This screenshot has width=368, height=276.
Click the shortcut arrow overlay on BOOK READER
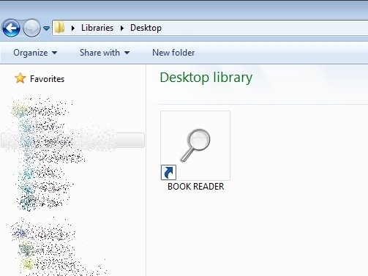(x=168, y=172)
